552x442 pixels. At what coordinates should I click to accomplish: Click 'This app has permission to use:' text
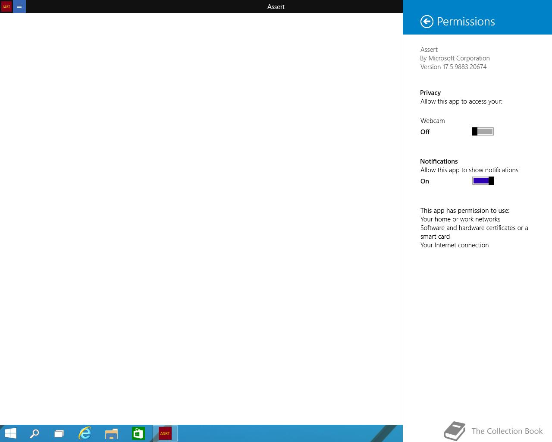[x=465, y=211]
